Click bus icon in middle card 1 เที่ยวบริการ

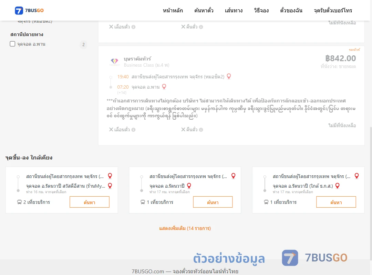pos(143,202)
